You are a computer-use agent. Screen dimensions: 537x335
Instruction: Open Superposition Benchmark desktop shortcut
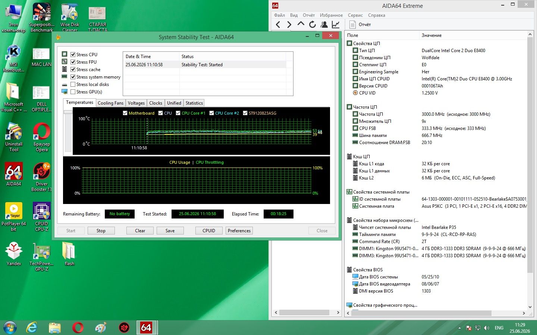click(x=42, y=18)
